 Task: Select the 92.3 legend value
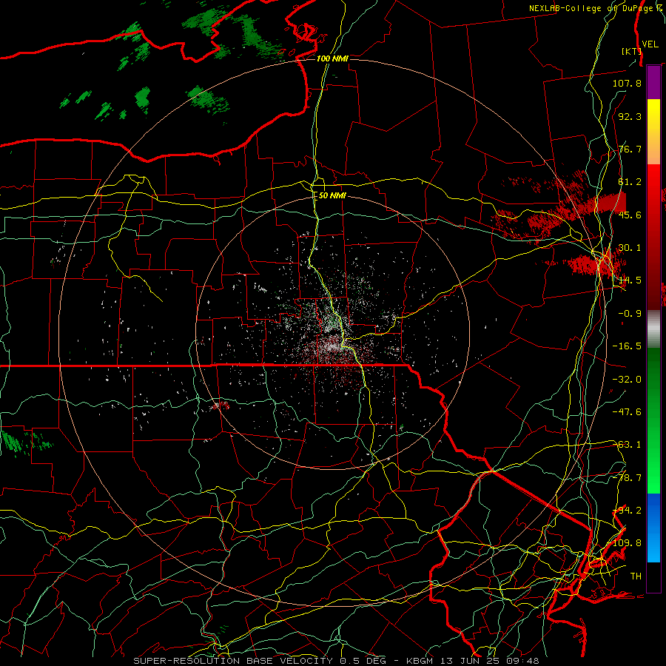coord(630,116)
